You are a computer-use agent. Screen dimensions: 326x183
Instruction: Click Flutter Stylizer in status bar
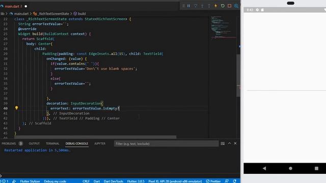click(x=30, y=181)
